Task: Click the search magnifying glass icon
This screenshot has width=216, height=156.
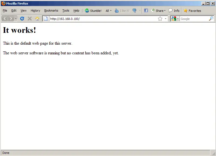Action: (x=211, y=19)
